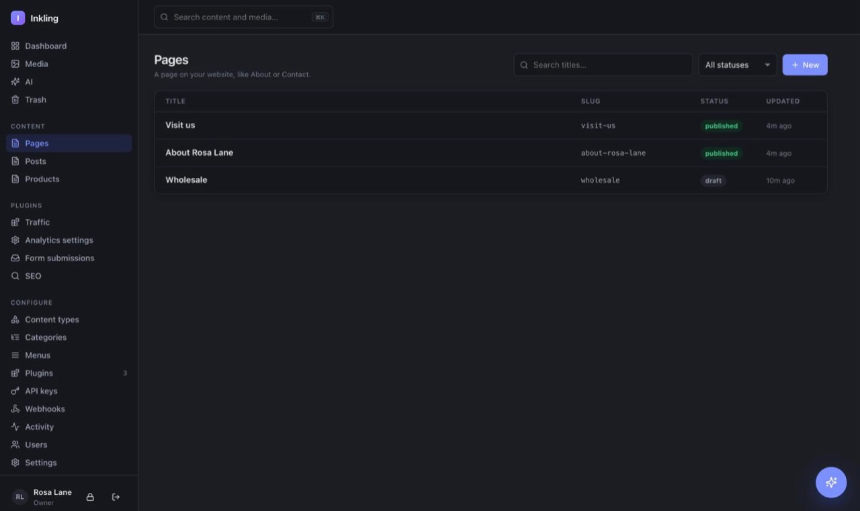Click the Webhooks icon

[15, 409]
